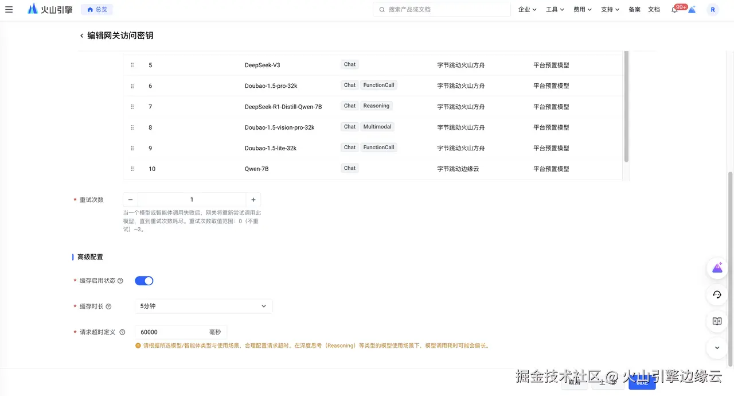Select the Doubao-1.5-vision-pro-32k model name

[279, 127]
